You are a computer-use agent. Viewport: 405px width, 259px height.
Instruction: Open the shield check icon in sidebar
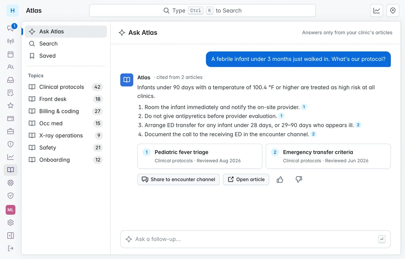point(11,195)
